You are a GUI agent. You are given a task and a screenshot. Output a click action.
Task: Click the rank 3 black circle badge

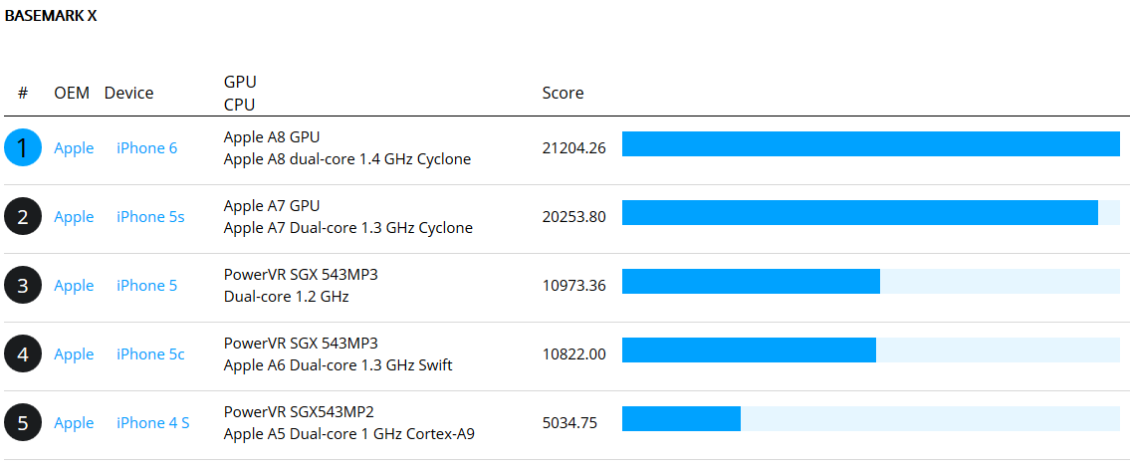(x=22, y=286)
